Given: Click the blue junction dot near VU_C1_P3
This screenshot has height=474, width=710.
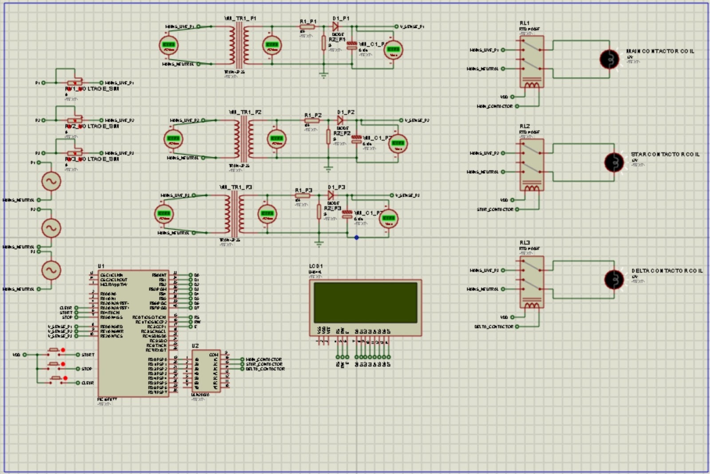Looking at the screenshot, I should click(356, 237).
